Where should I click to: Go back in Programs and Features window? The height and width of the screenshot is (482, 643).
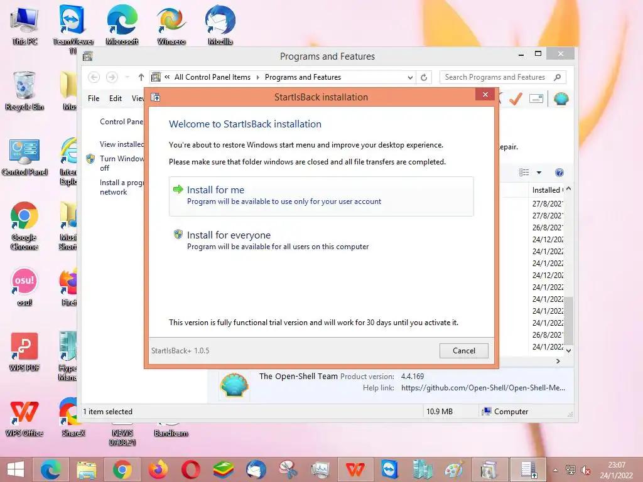click(94, 77)
